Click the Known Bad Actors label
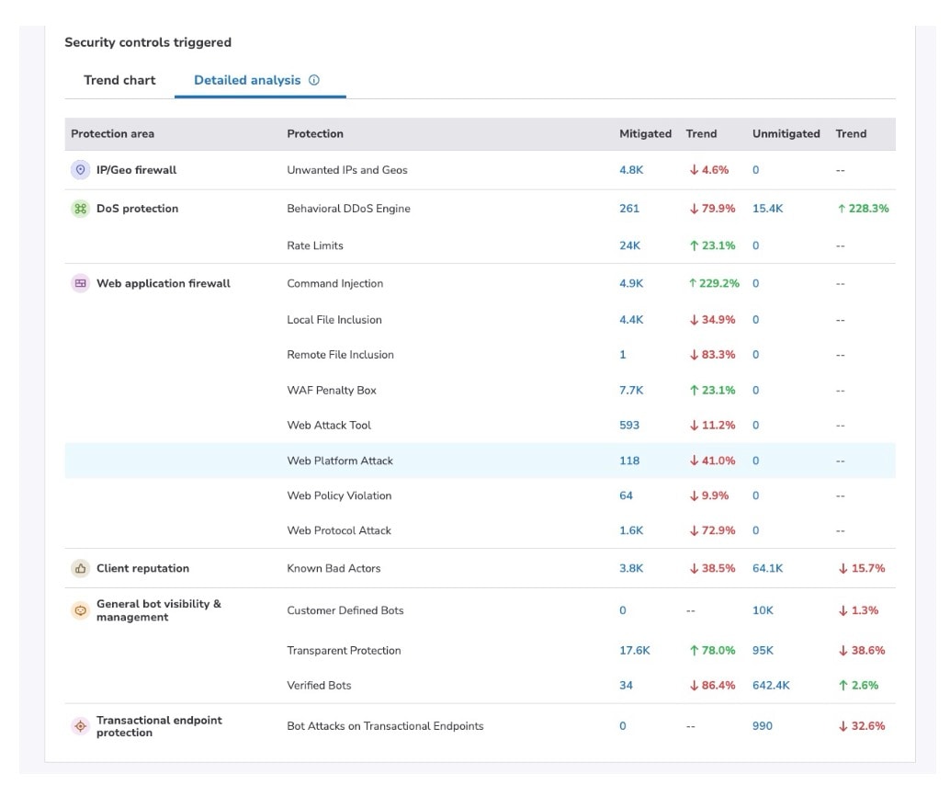Image resolution: width=950 pixels, height=785 pixels. 334,569
